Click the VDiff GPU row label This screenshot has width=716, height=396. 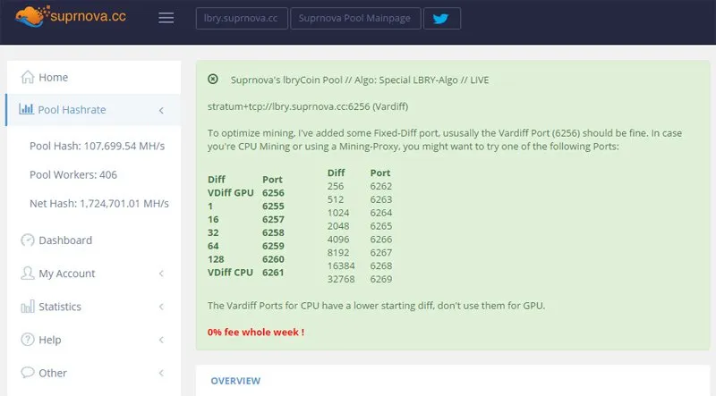tap(231, 192)
